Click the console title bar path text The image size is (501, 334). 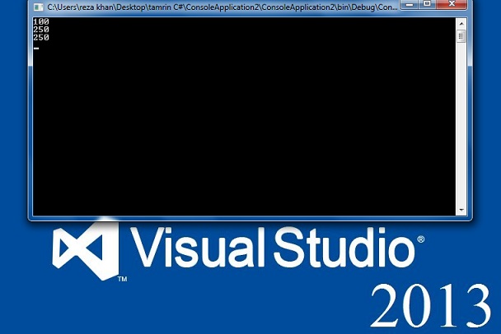point(222,7)
